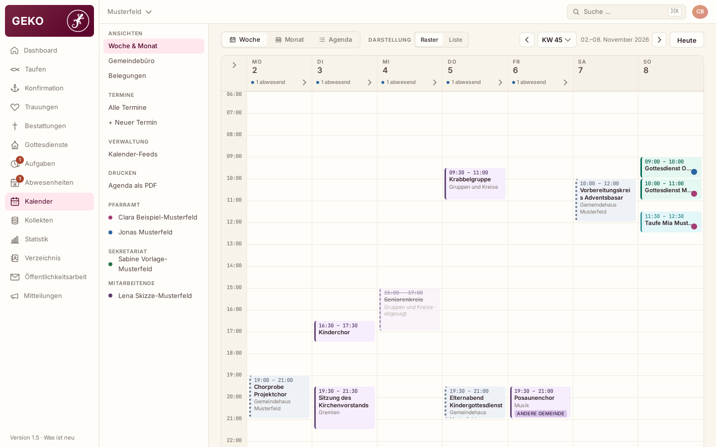716x447 pixels.
Task: Click the Taufen fish icon
Action: (x=15, y=69)
